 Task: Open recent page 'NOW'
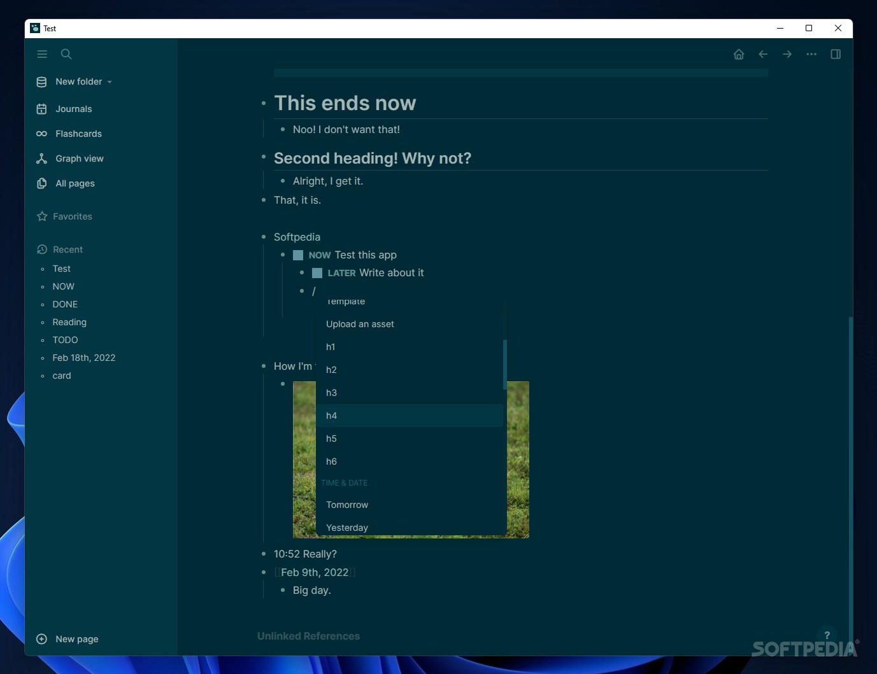click(64, 286)
